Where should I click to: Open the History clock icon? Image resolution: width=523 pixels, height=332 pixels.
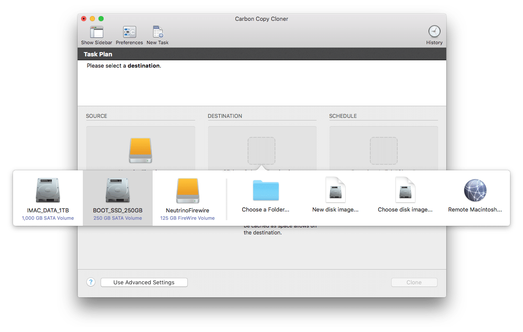(x=434, y=32)
